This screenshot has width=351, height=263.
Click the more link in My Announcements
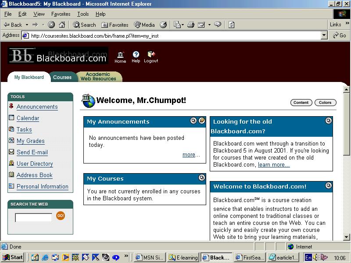(x=189, y=155)
